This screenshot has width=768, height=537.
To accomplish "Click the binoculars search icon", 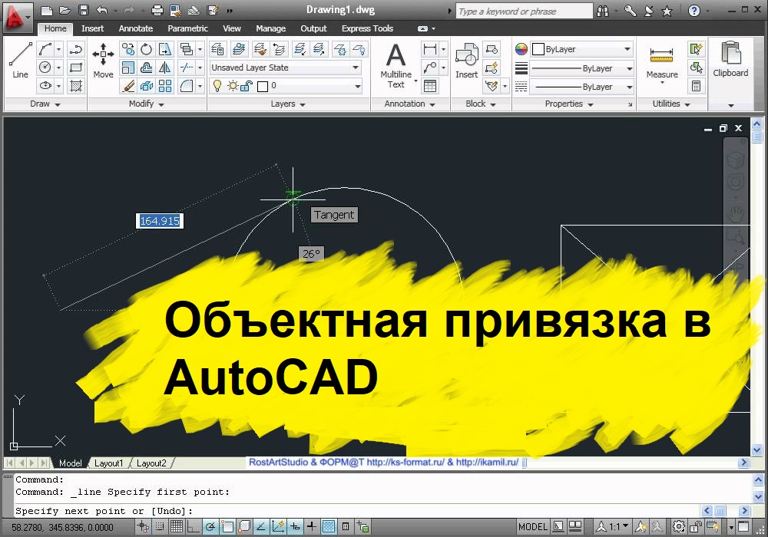I will [x=603, y=11].
